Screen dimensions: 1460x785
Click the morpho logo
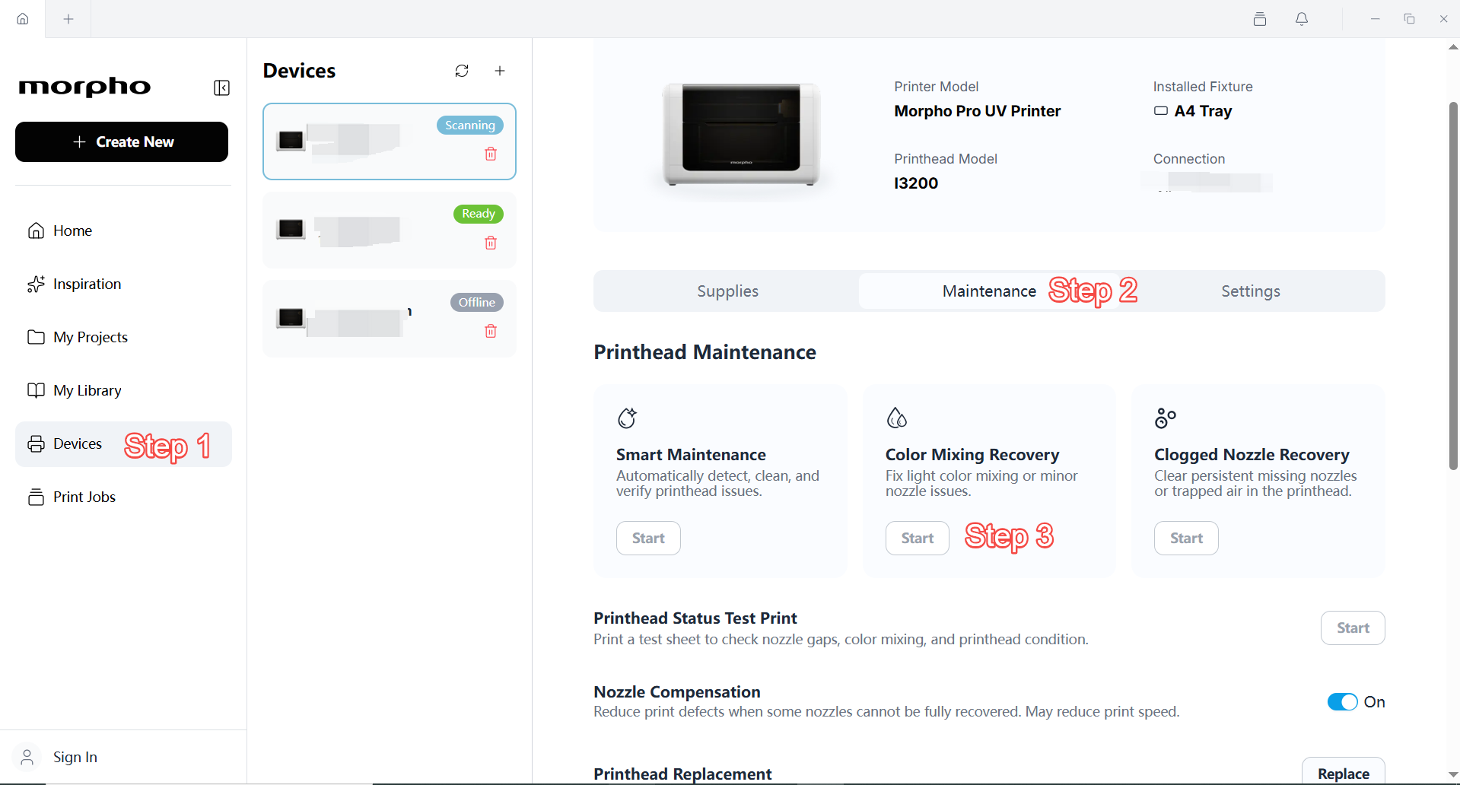click(x=84, y=87)
